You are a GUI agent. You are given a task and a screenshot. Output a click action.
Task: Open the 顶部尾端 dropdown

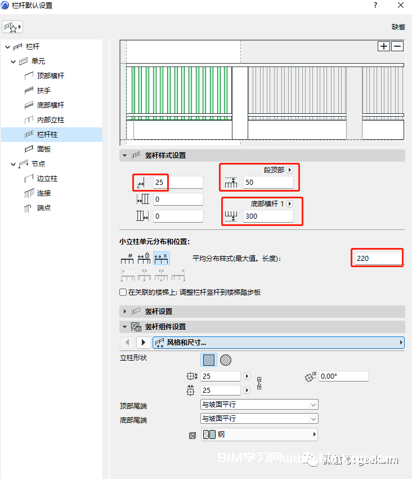click(x=259, y=405)
